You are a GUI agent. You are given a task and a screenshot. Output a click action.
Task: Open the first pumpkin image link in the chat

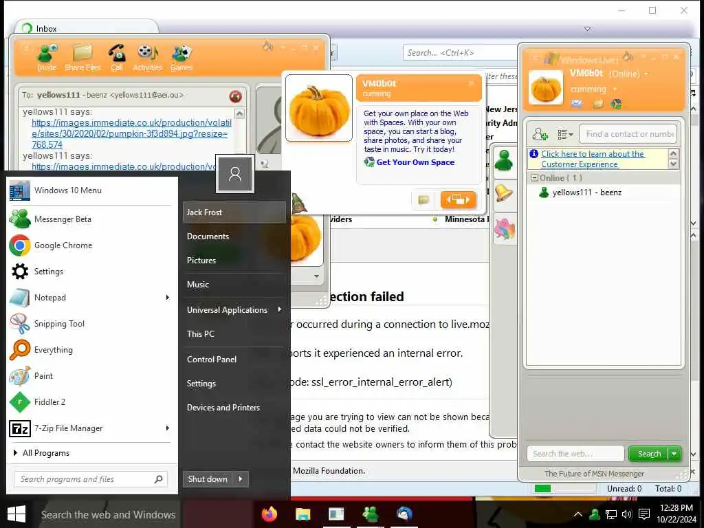pos(131,133)
